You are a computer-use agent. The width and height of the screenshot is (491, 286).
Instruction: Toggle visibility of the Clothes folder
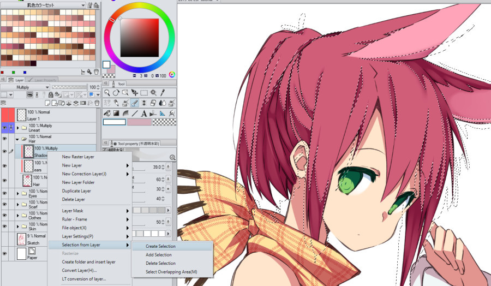(4, 215)
